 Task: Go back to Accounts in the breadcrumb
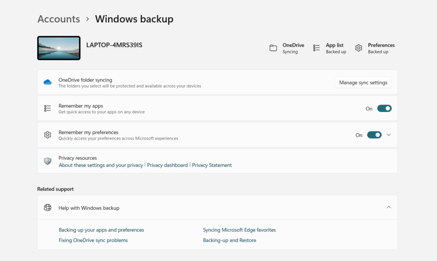(x=59, y=19)
